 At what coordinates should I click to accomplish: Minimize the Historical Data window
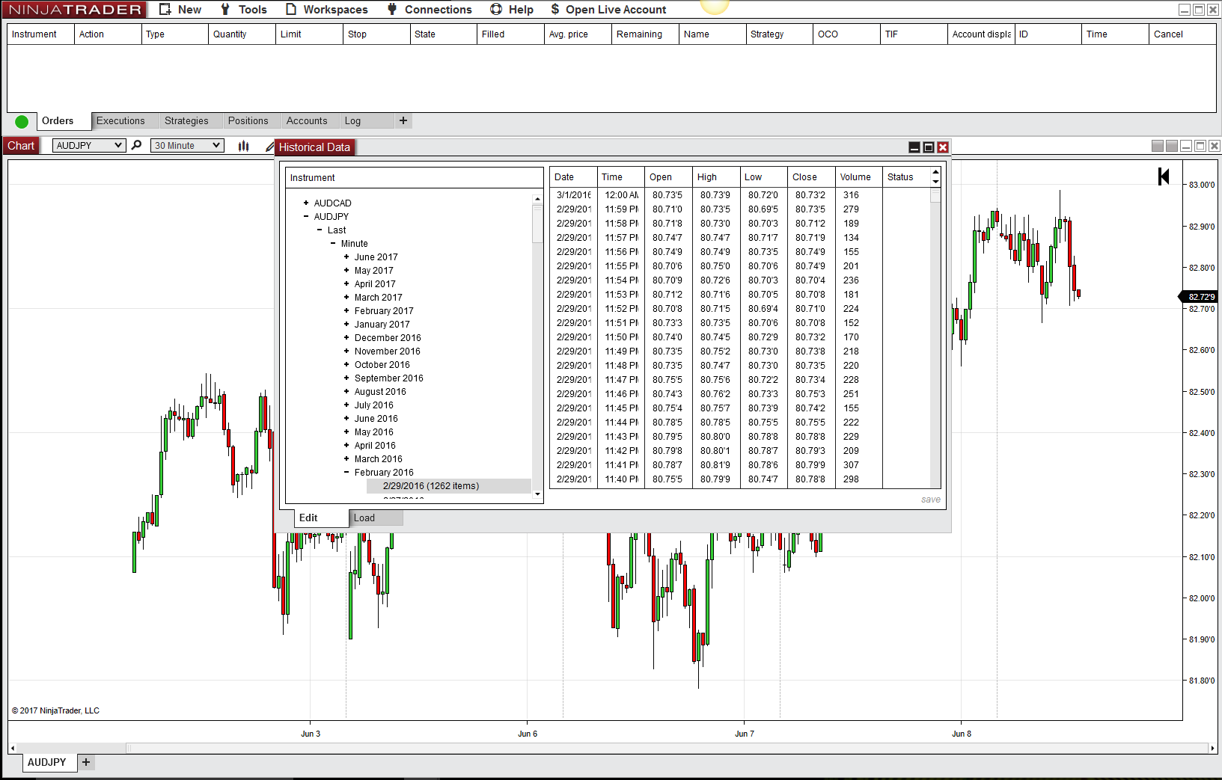[x=914, y=147]
